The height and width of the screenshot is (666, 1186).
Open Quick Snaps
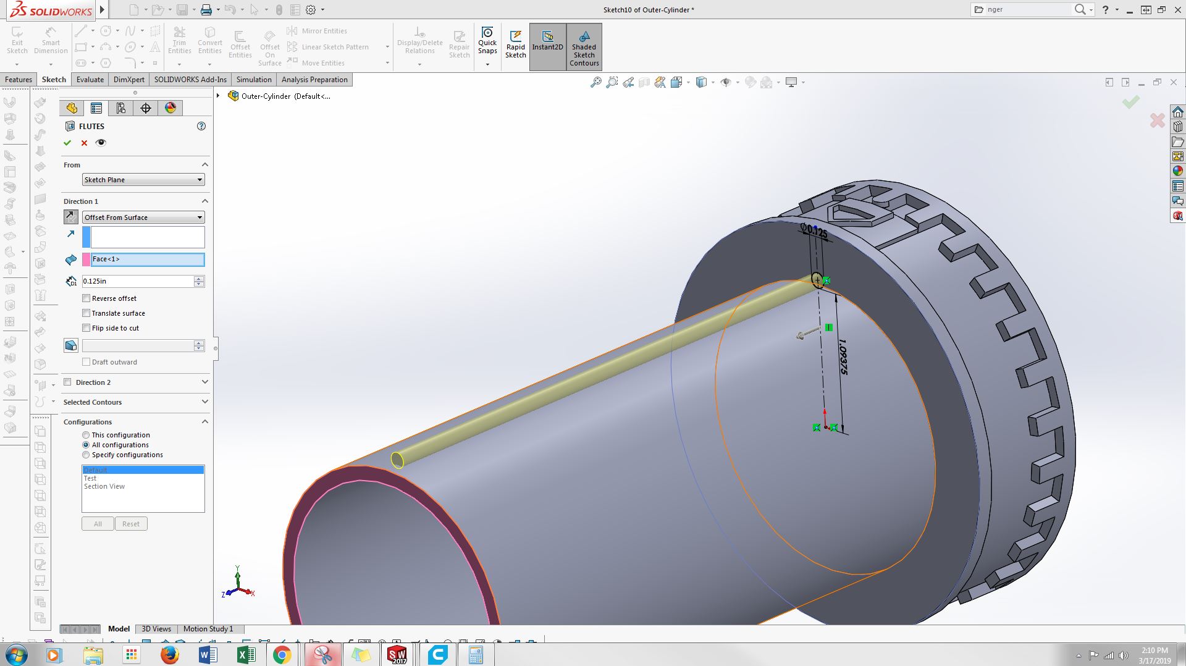pos(487,41)
